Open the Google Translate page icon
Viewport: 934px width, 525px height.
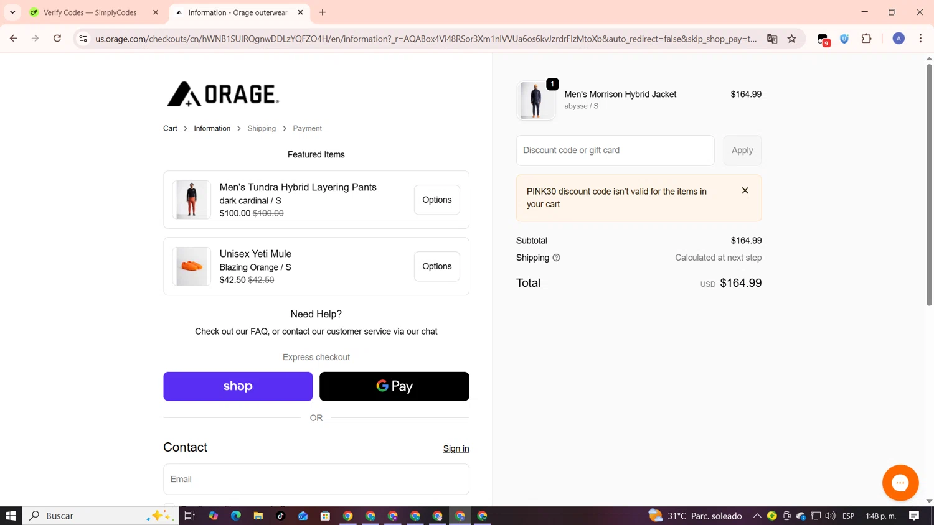pos(772,39)
